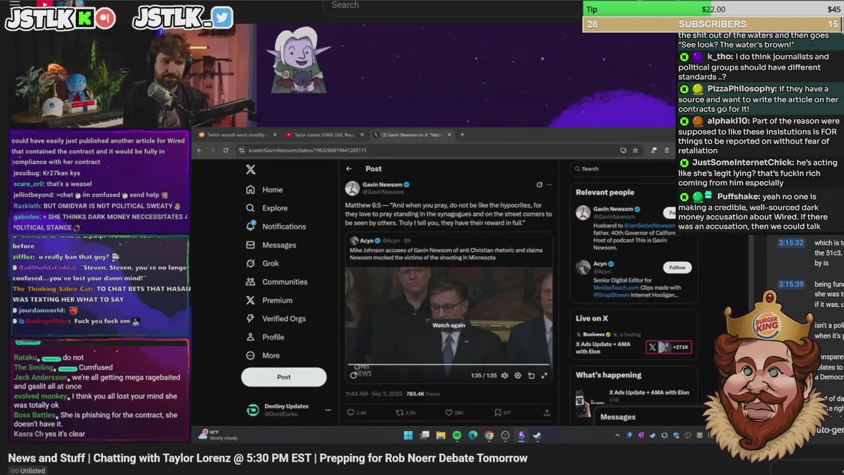Click the X logo in sidebar
This screenshot has width=844, height=475.
click(251, 170)
